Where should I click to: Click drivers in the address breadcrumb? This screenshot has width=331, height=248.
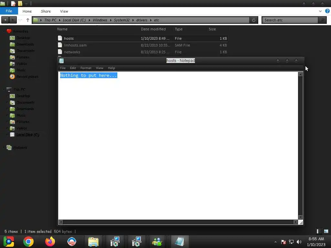(x=142, y=20)
